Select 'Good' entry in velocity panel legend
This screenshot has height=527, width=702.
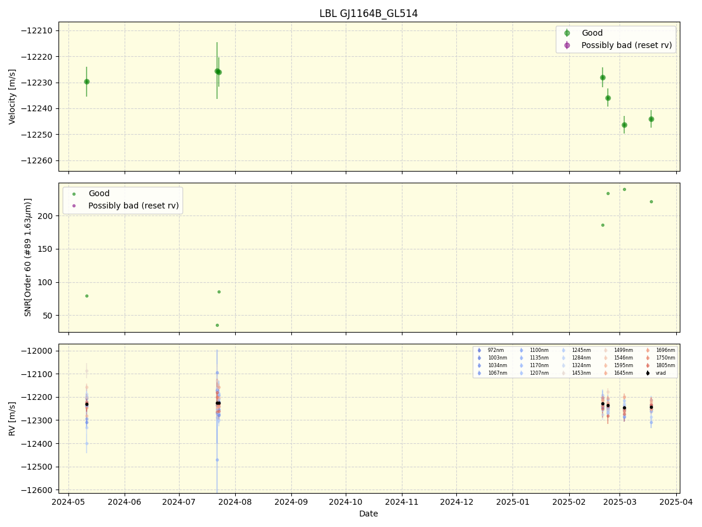pyautogui.click(x=592, y=33)
